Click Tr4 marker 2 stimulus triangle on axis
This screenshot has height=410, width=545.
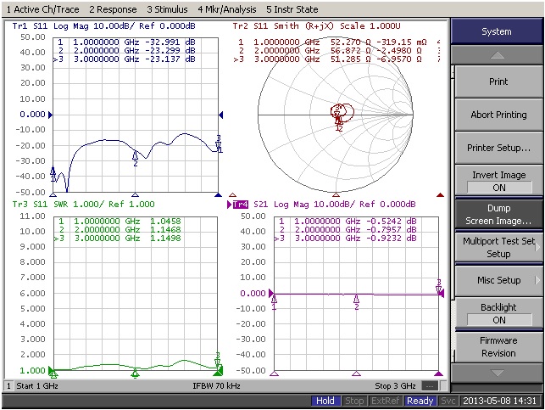[356, 373]
